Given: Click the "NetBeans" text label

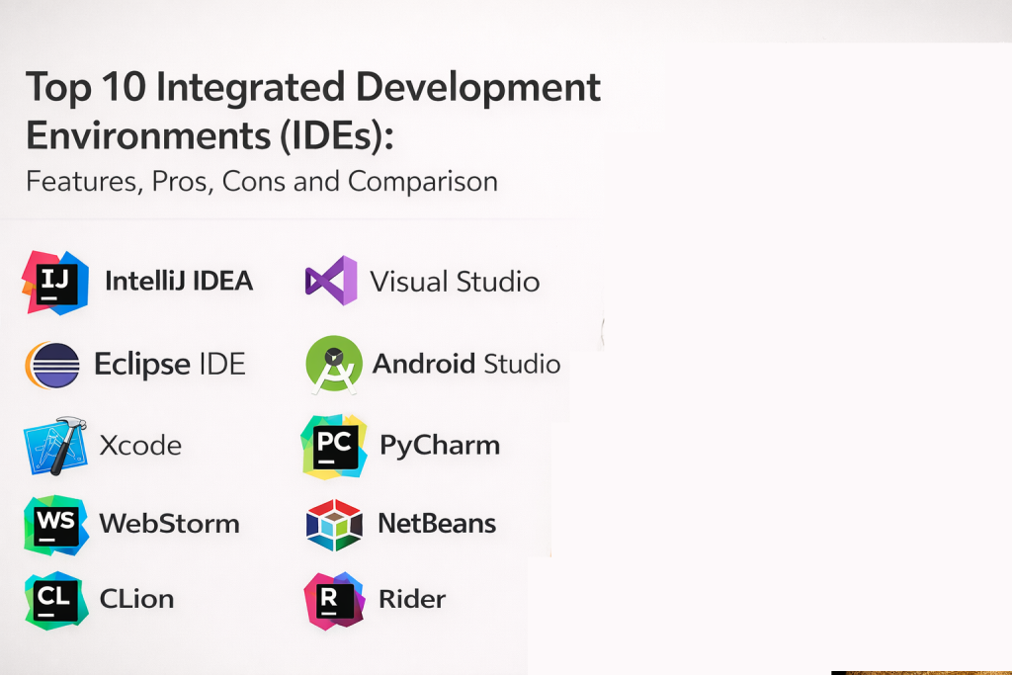Looking at the screenshot, I should click(437, 523).
